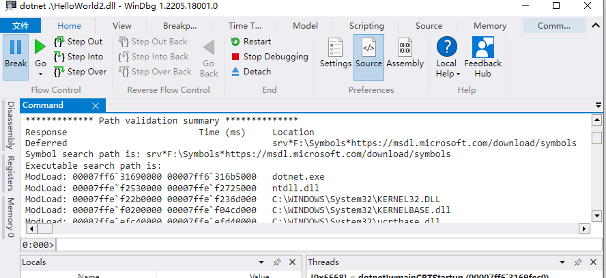Select the Home ribbon tab

[69, 26]
